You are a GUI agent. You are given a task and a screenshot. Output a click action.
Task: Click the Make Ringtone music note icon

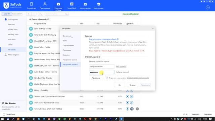tap(6, 54)
